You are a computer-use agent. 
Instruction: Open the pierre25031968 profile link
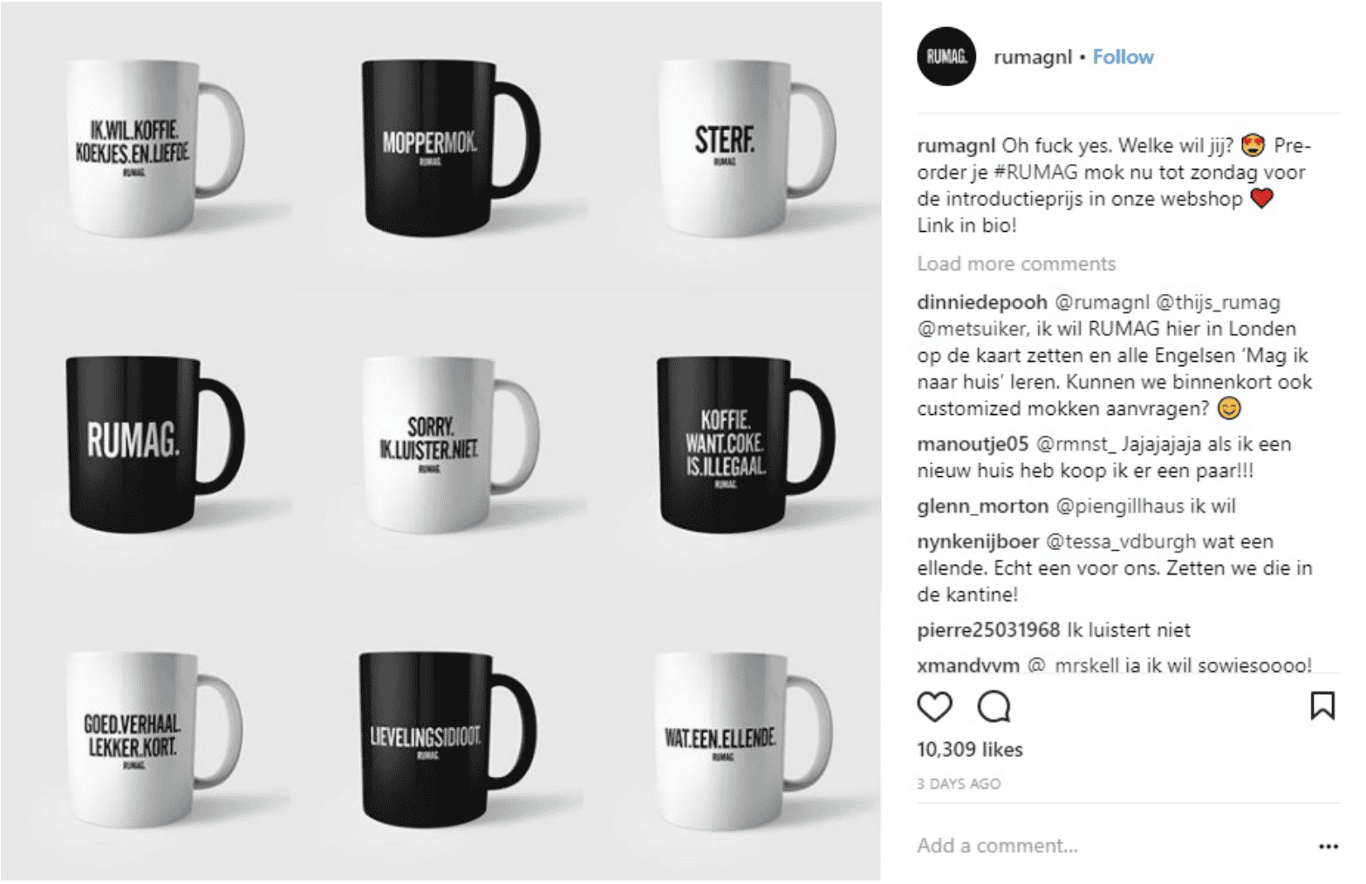tap(988, 630)
